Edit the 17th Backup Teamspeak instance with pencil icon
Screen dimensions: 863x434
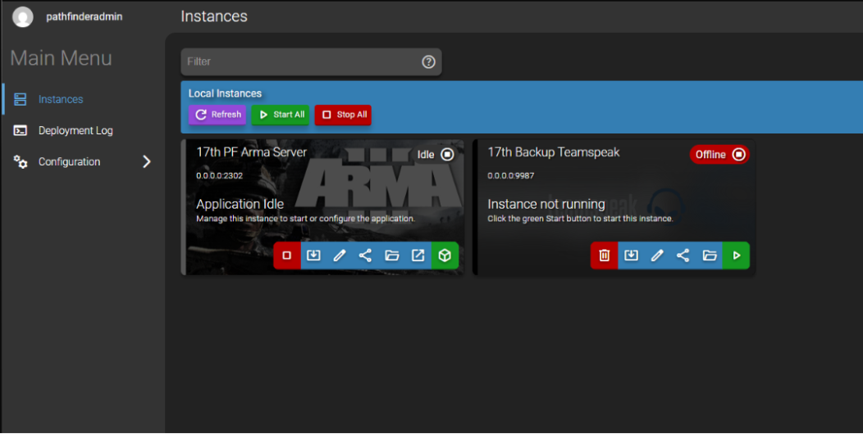coord(657,255)
